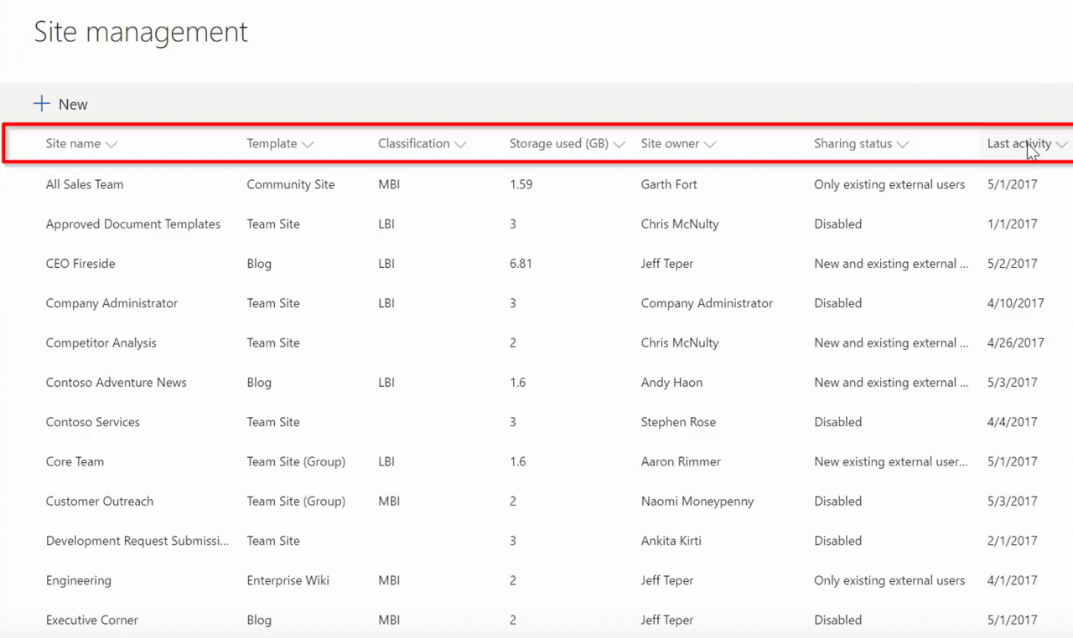
Task: Click the plus icon beside New
Action: [x=41, y=104]
